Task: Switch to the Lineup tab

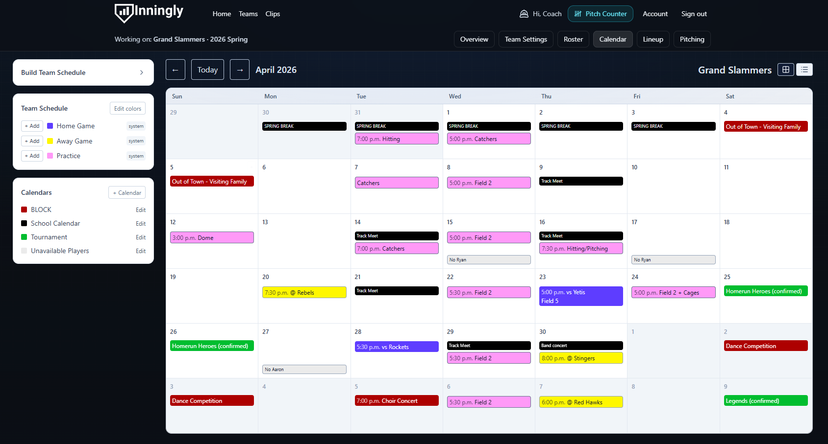Action: pyautogui.click(x=652, y=39)
